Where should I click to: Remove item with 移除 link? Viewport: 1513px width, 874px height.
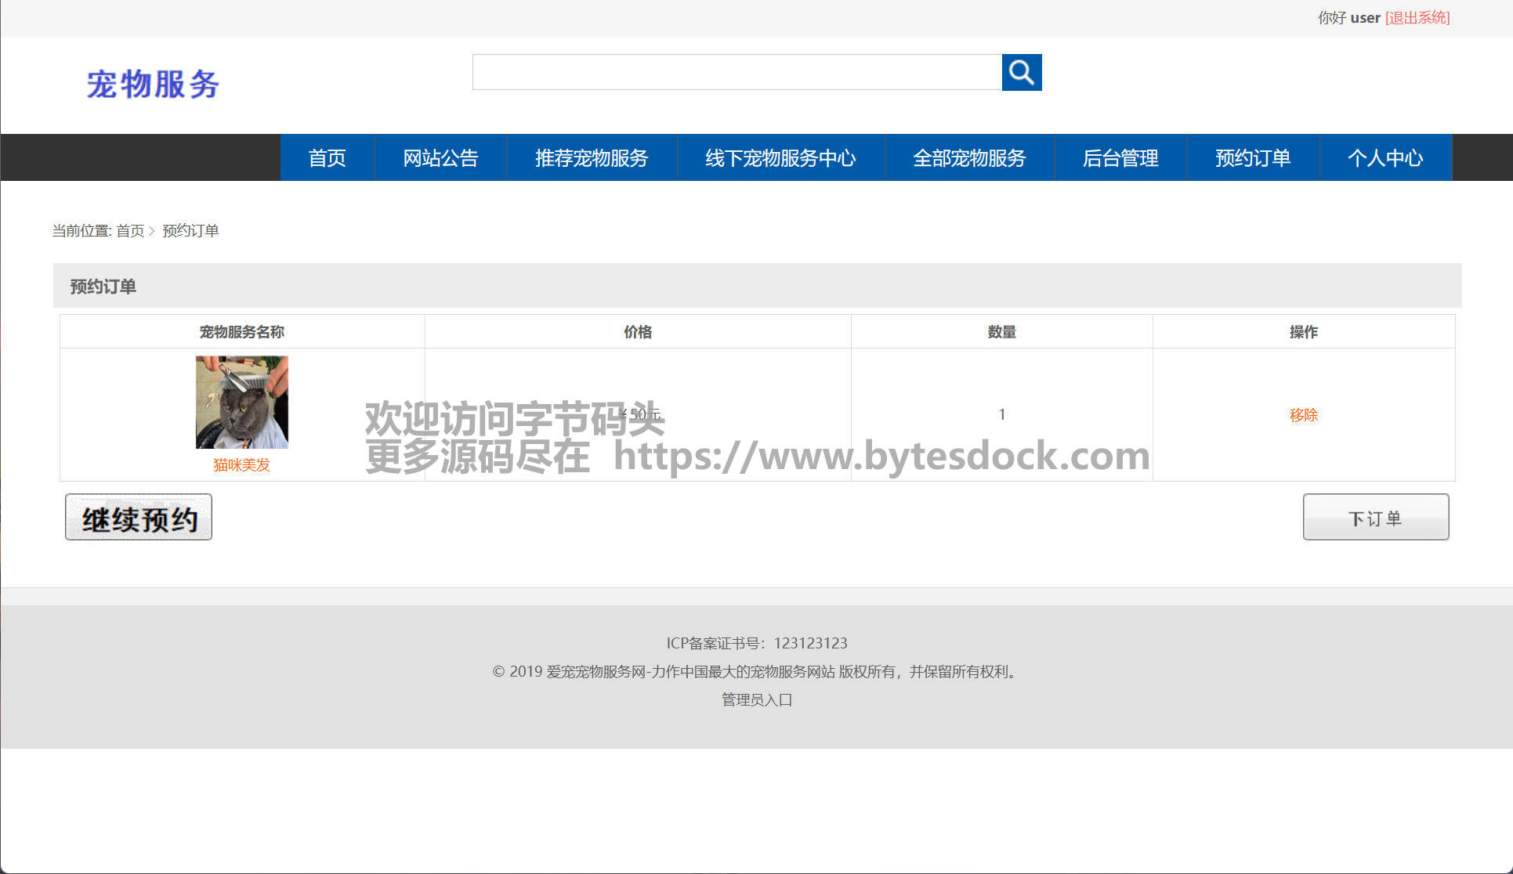click(x=1304, y=415)
